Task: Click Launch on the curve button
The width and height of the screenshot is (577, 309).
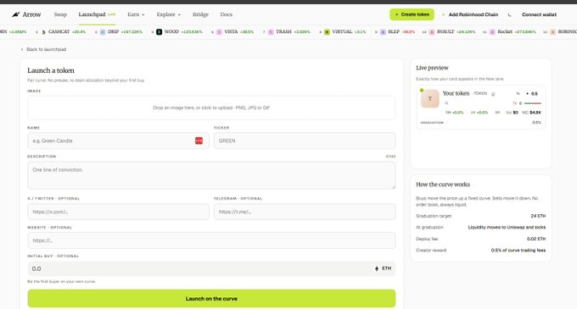Action: pos(211,299)
